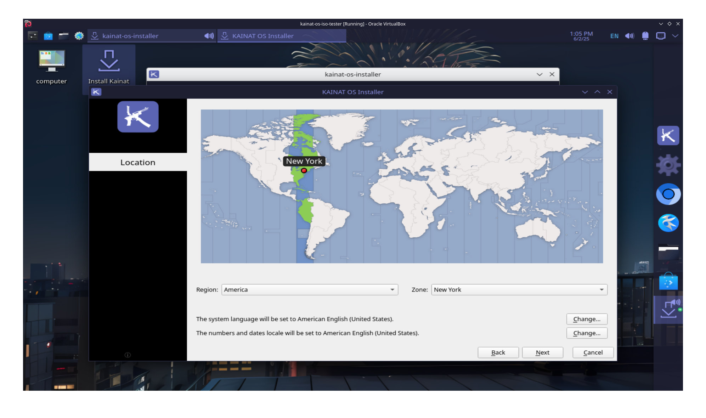Open the volume icon in system tray
The height and width of the screenshot is (418, 706).
click(629, 36)
